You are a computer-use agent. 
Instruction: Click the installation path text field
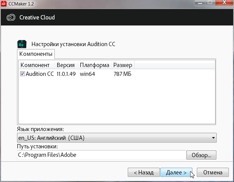point(101,155)
